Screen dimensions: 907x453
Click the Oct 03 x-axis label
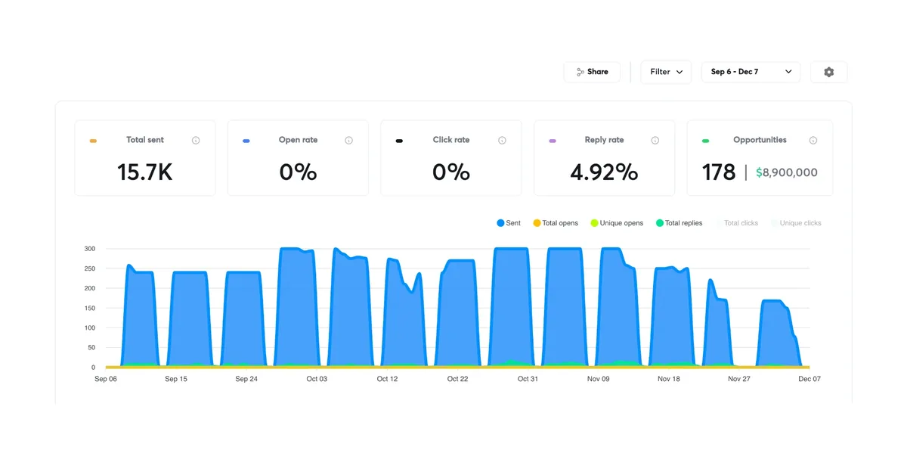pyautogui.click(x=317, y=379)
